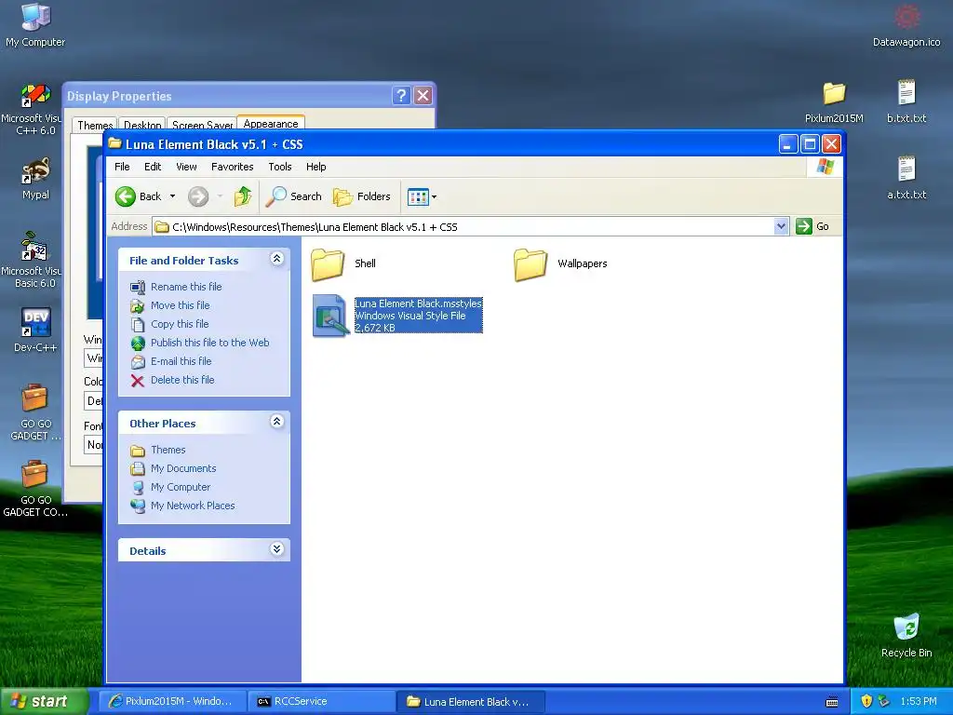The height and width of the screenshot is (715, 953).
Task: Open the View menu
Action: [186, 167]
